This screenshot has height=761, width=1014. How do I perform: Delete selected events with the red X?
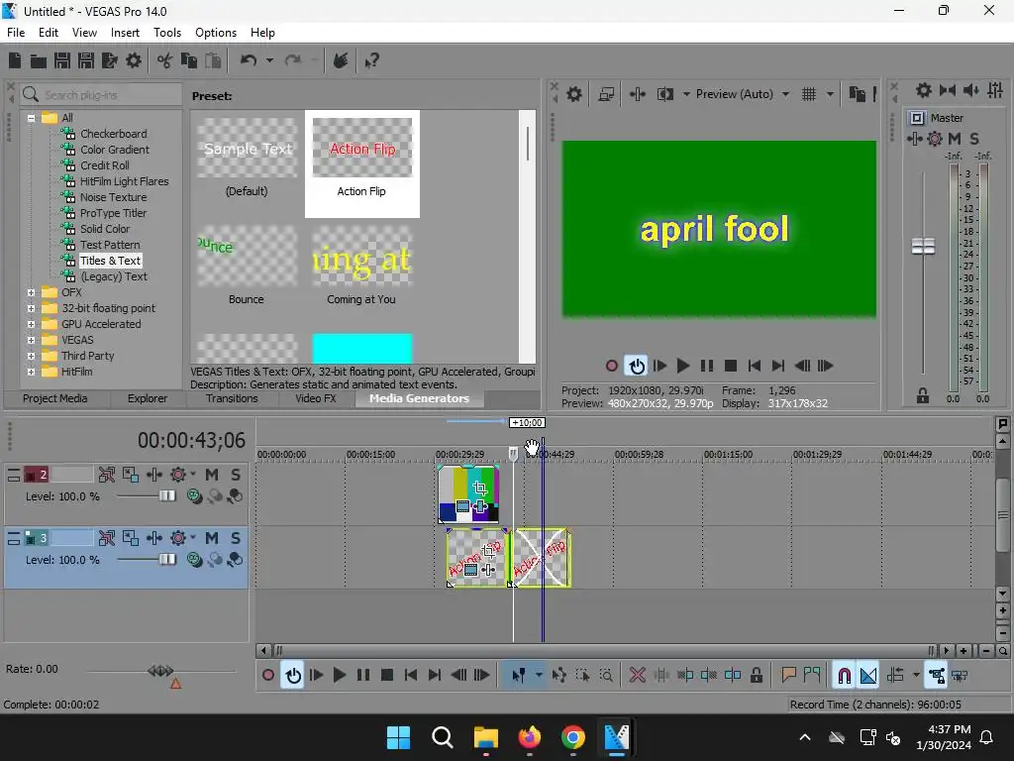[637, 676]
